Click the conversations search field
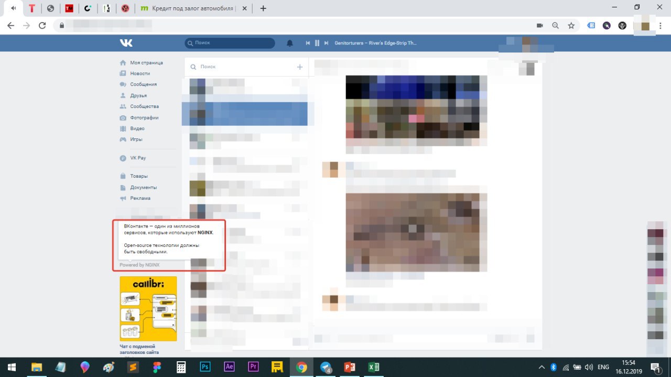 coord(241,67)
